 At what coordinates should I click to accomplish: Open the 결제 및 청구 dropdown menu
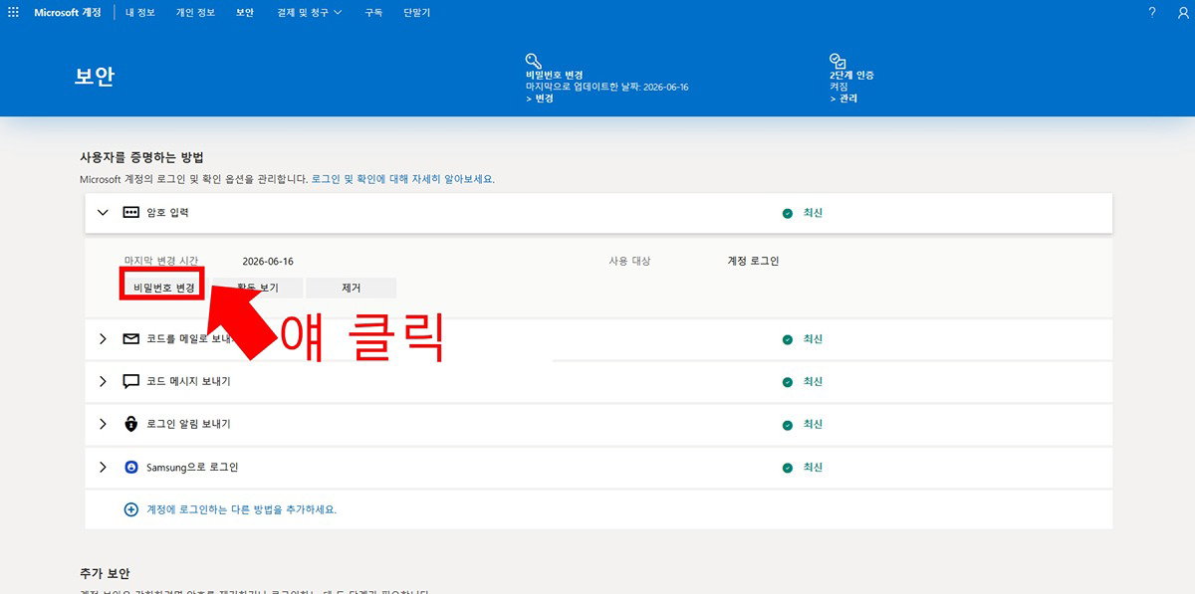pyautogui.click(x=309, y=13)
